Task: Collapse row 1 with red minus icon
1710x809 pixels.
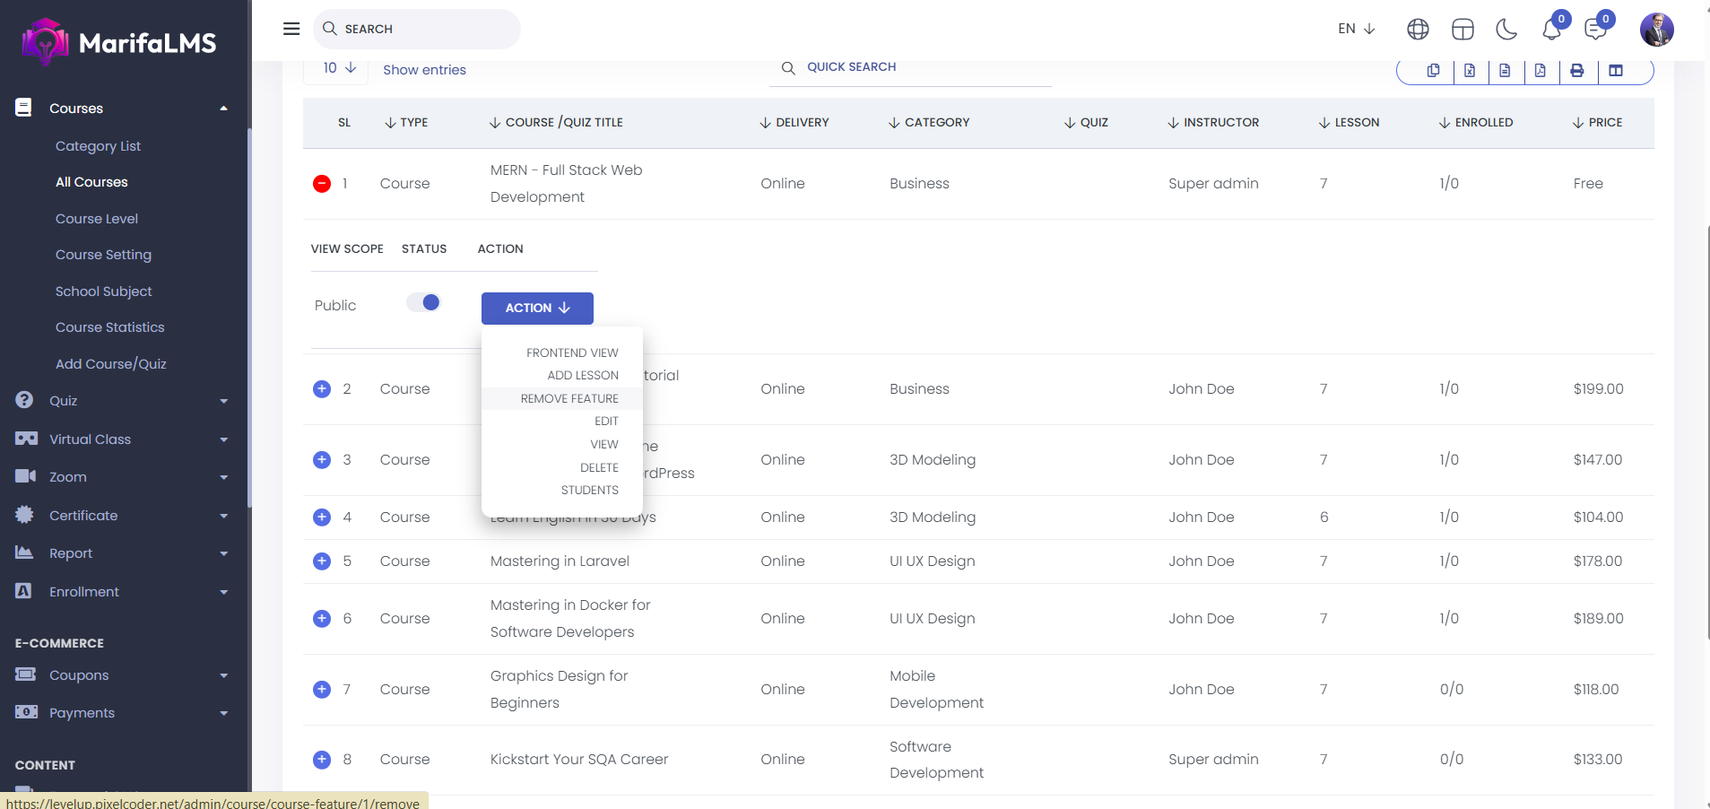Action: 322,184
